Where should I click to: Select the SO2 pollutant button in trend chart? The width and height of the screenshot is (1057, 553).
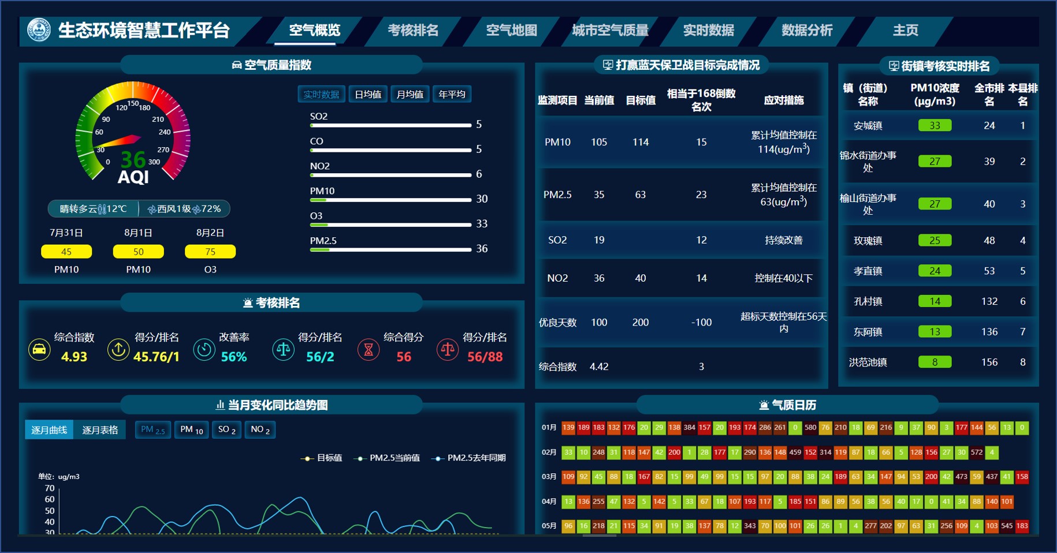[x=226, y=429]
